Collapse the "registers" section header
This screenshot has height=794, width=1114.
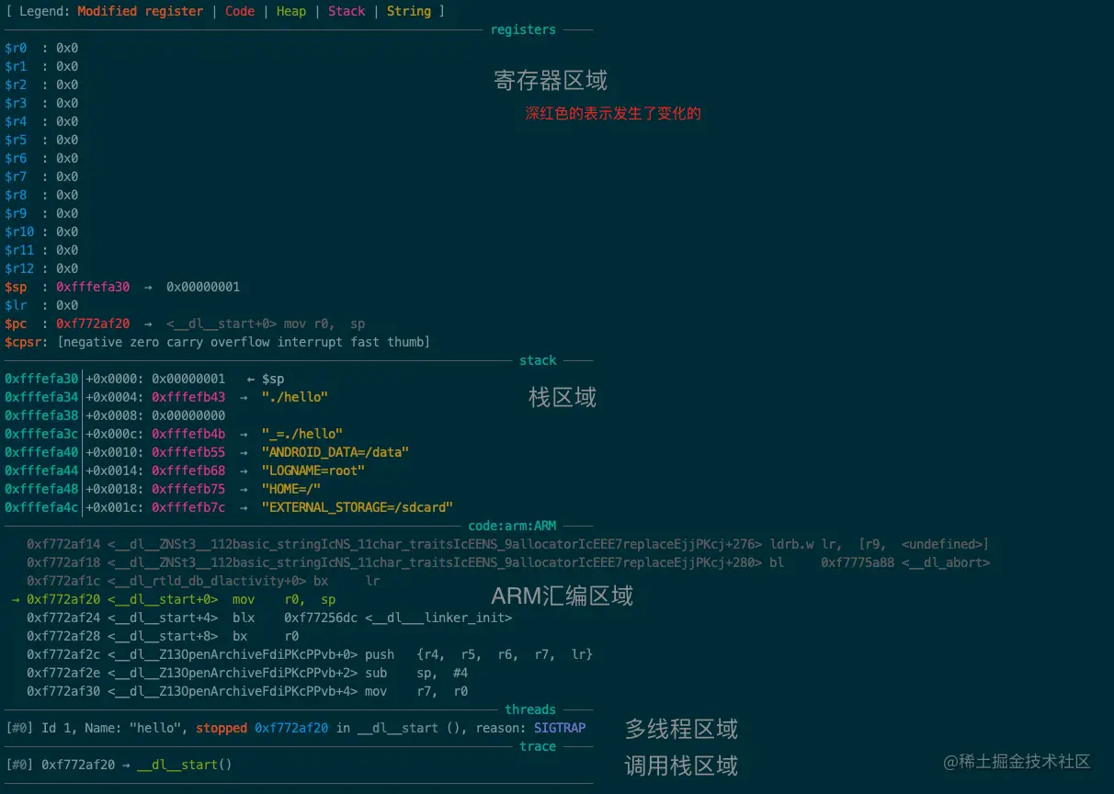coord(523,28)
